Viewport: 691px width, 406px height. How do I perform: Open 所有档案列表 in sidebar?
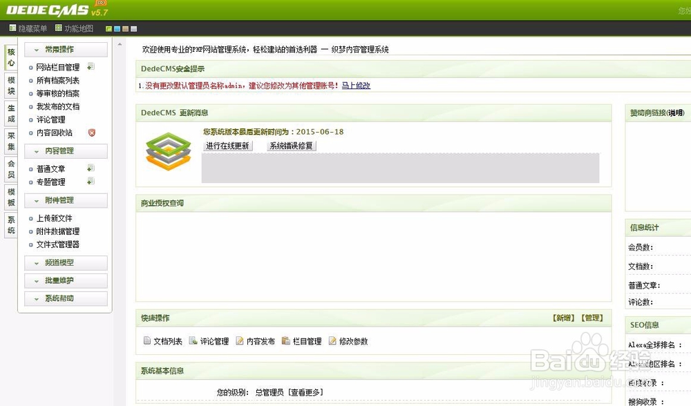[58, 81]
